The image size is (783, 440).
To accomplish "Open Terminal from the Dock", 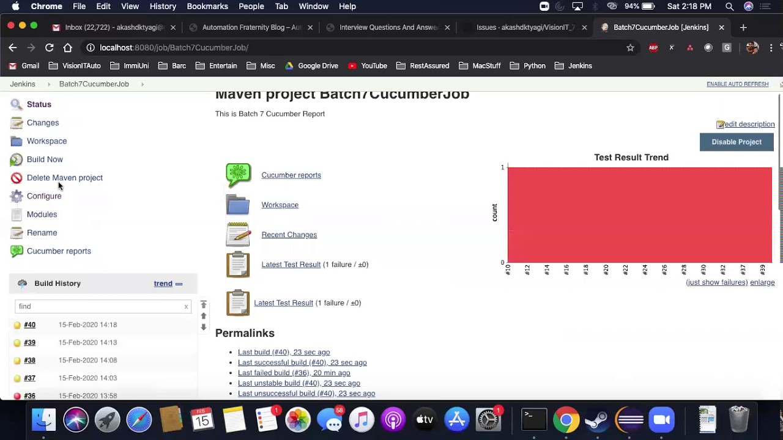I will click(x=534, y=420).
